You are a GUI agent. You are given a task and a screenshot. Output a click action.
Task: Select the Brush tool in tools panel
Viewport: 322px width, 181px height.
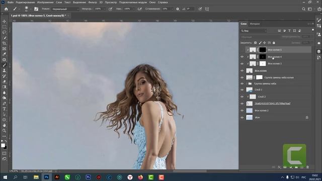pos(4,65)
